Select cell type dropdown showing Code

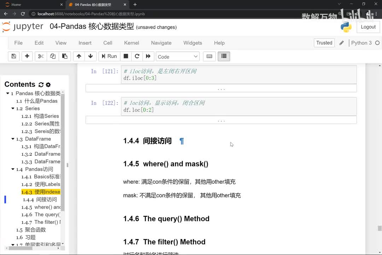click(x=178, y=57)
